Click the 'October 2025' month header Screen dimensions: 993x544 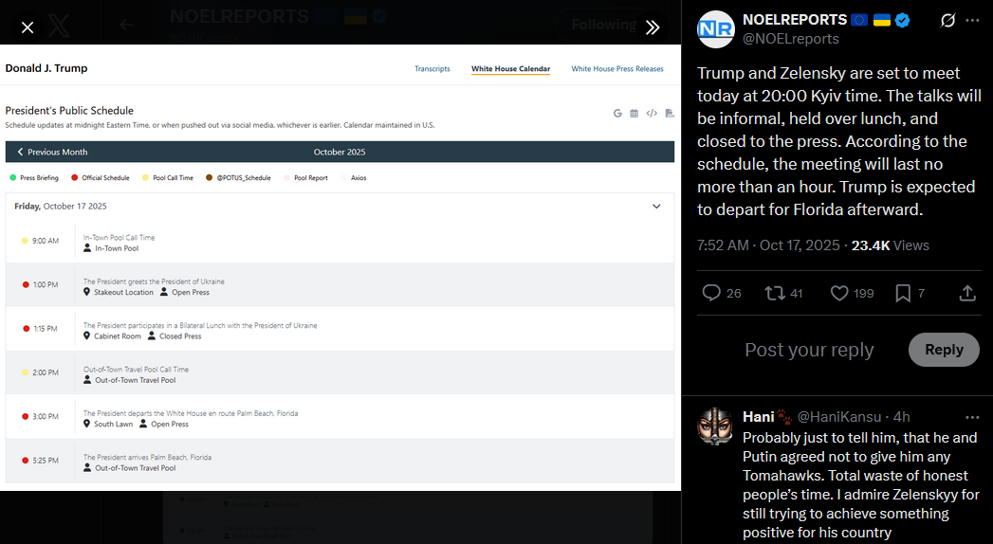click(340, 152)
